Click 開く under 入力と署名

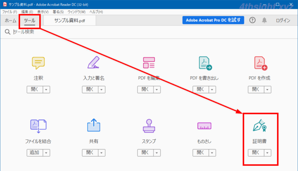click(x=90, y=89)
